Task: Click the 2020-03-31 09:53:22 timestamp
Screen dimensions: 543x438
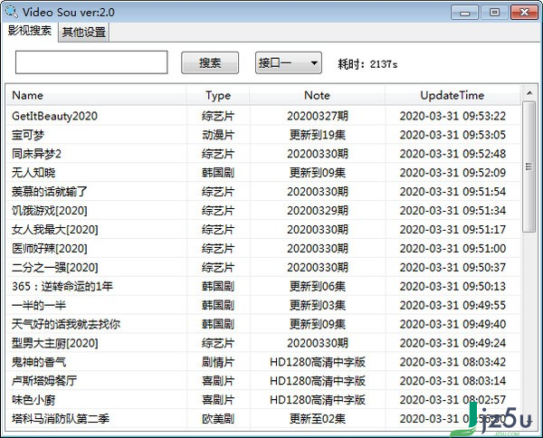Action: 452,116
